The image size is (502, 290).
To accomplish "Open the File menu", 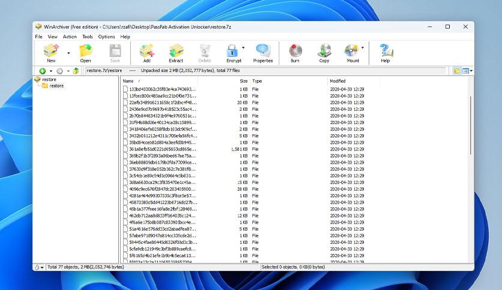I will pos(38,37).
